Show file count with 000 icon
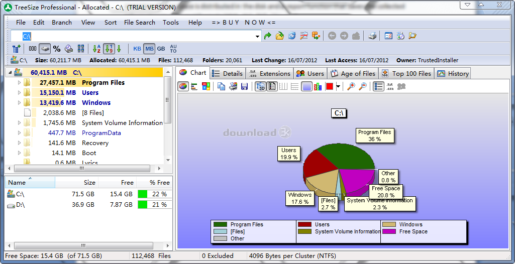Screen dimensions: 515x264 tap(33, 49)
